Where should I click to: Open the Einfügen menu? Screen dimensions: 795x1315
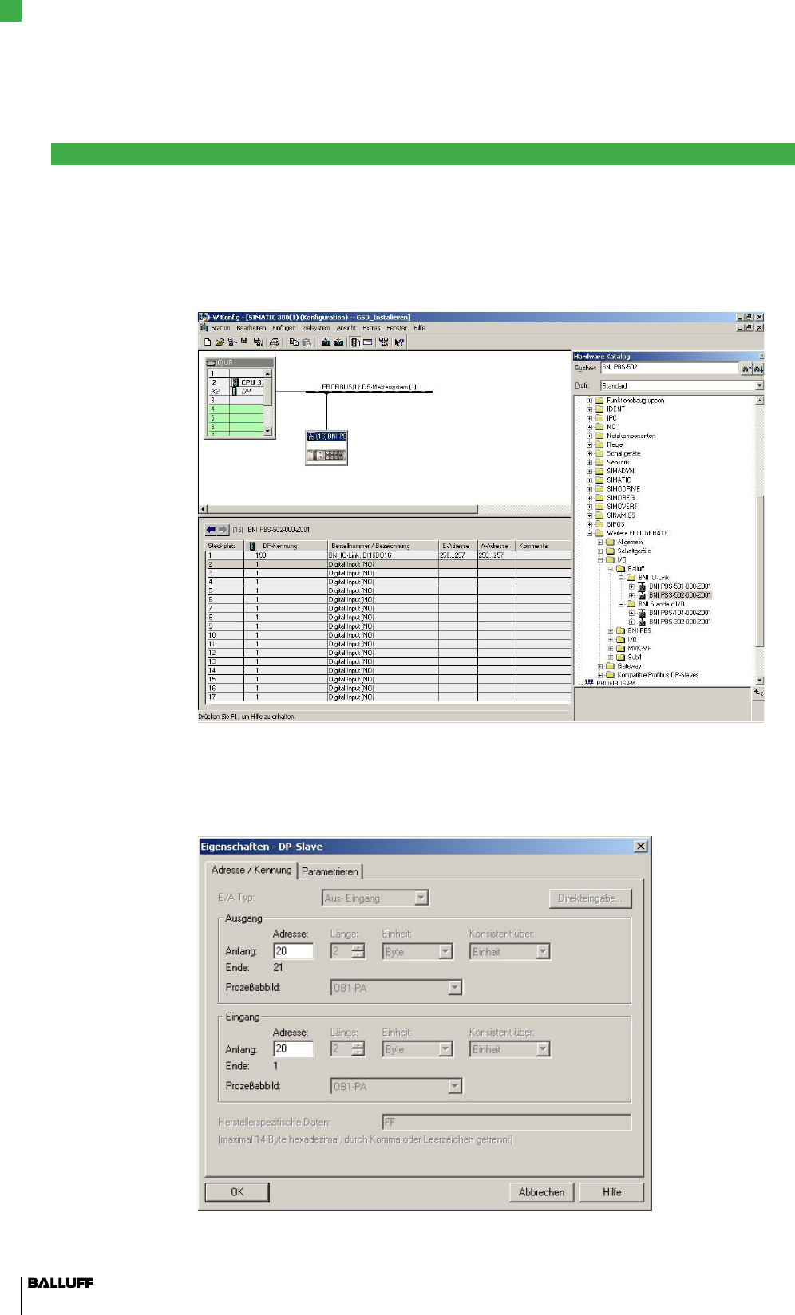pos(284,328)
